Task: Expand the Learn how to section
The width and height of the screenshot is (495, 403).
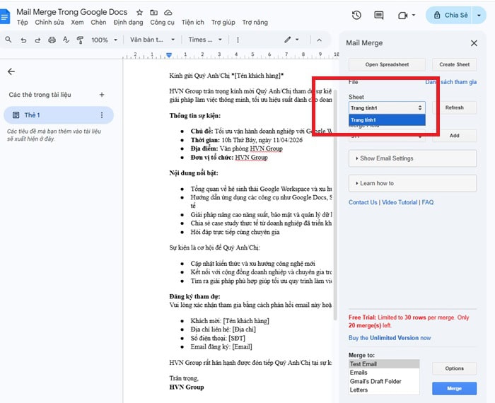Action: click(412, 183)
